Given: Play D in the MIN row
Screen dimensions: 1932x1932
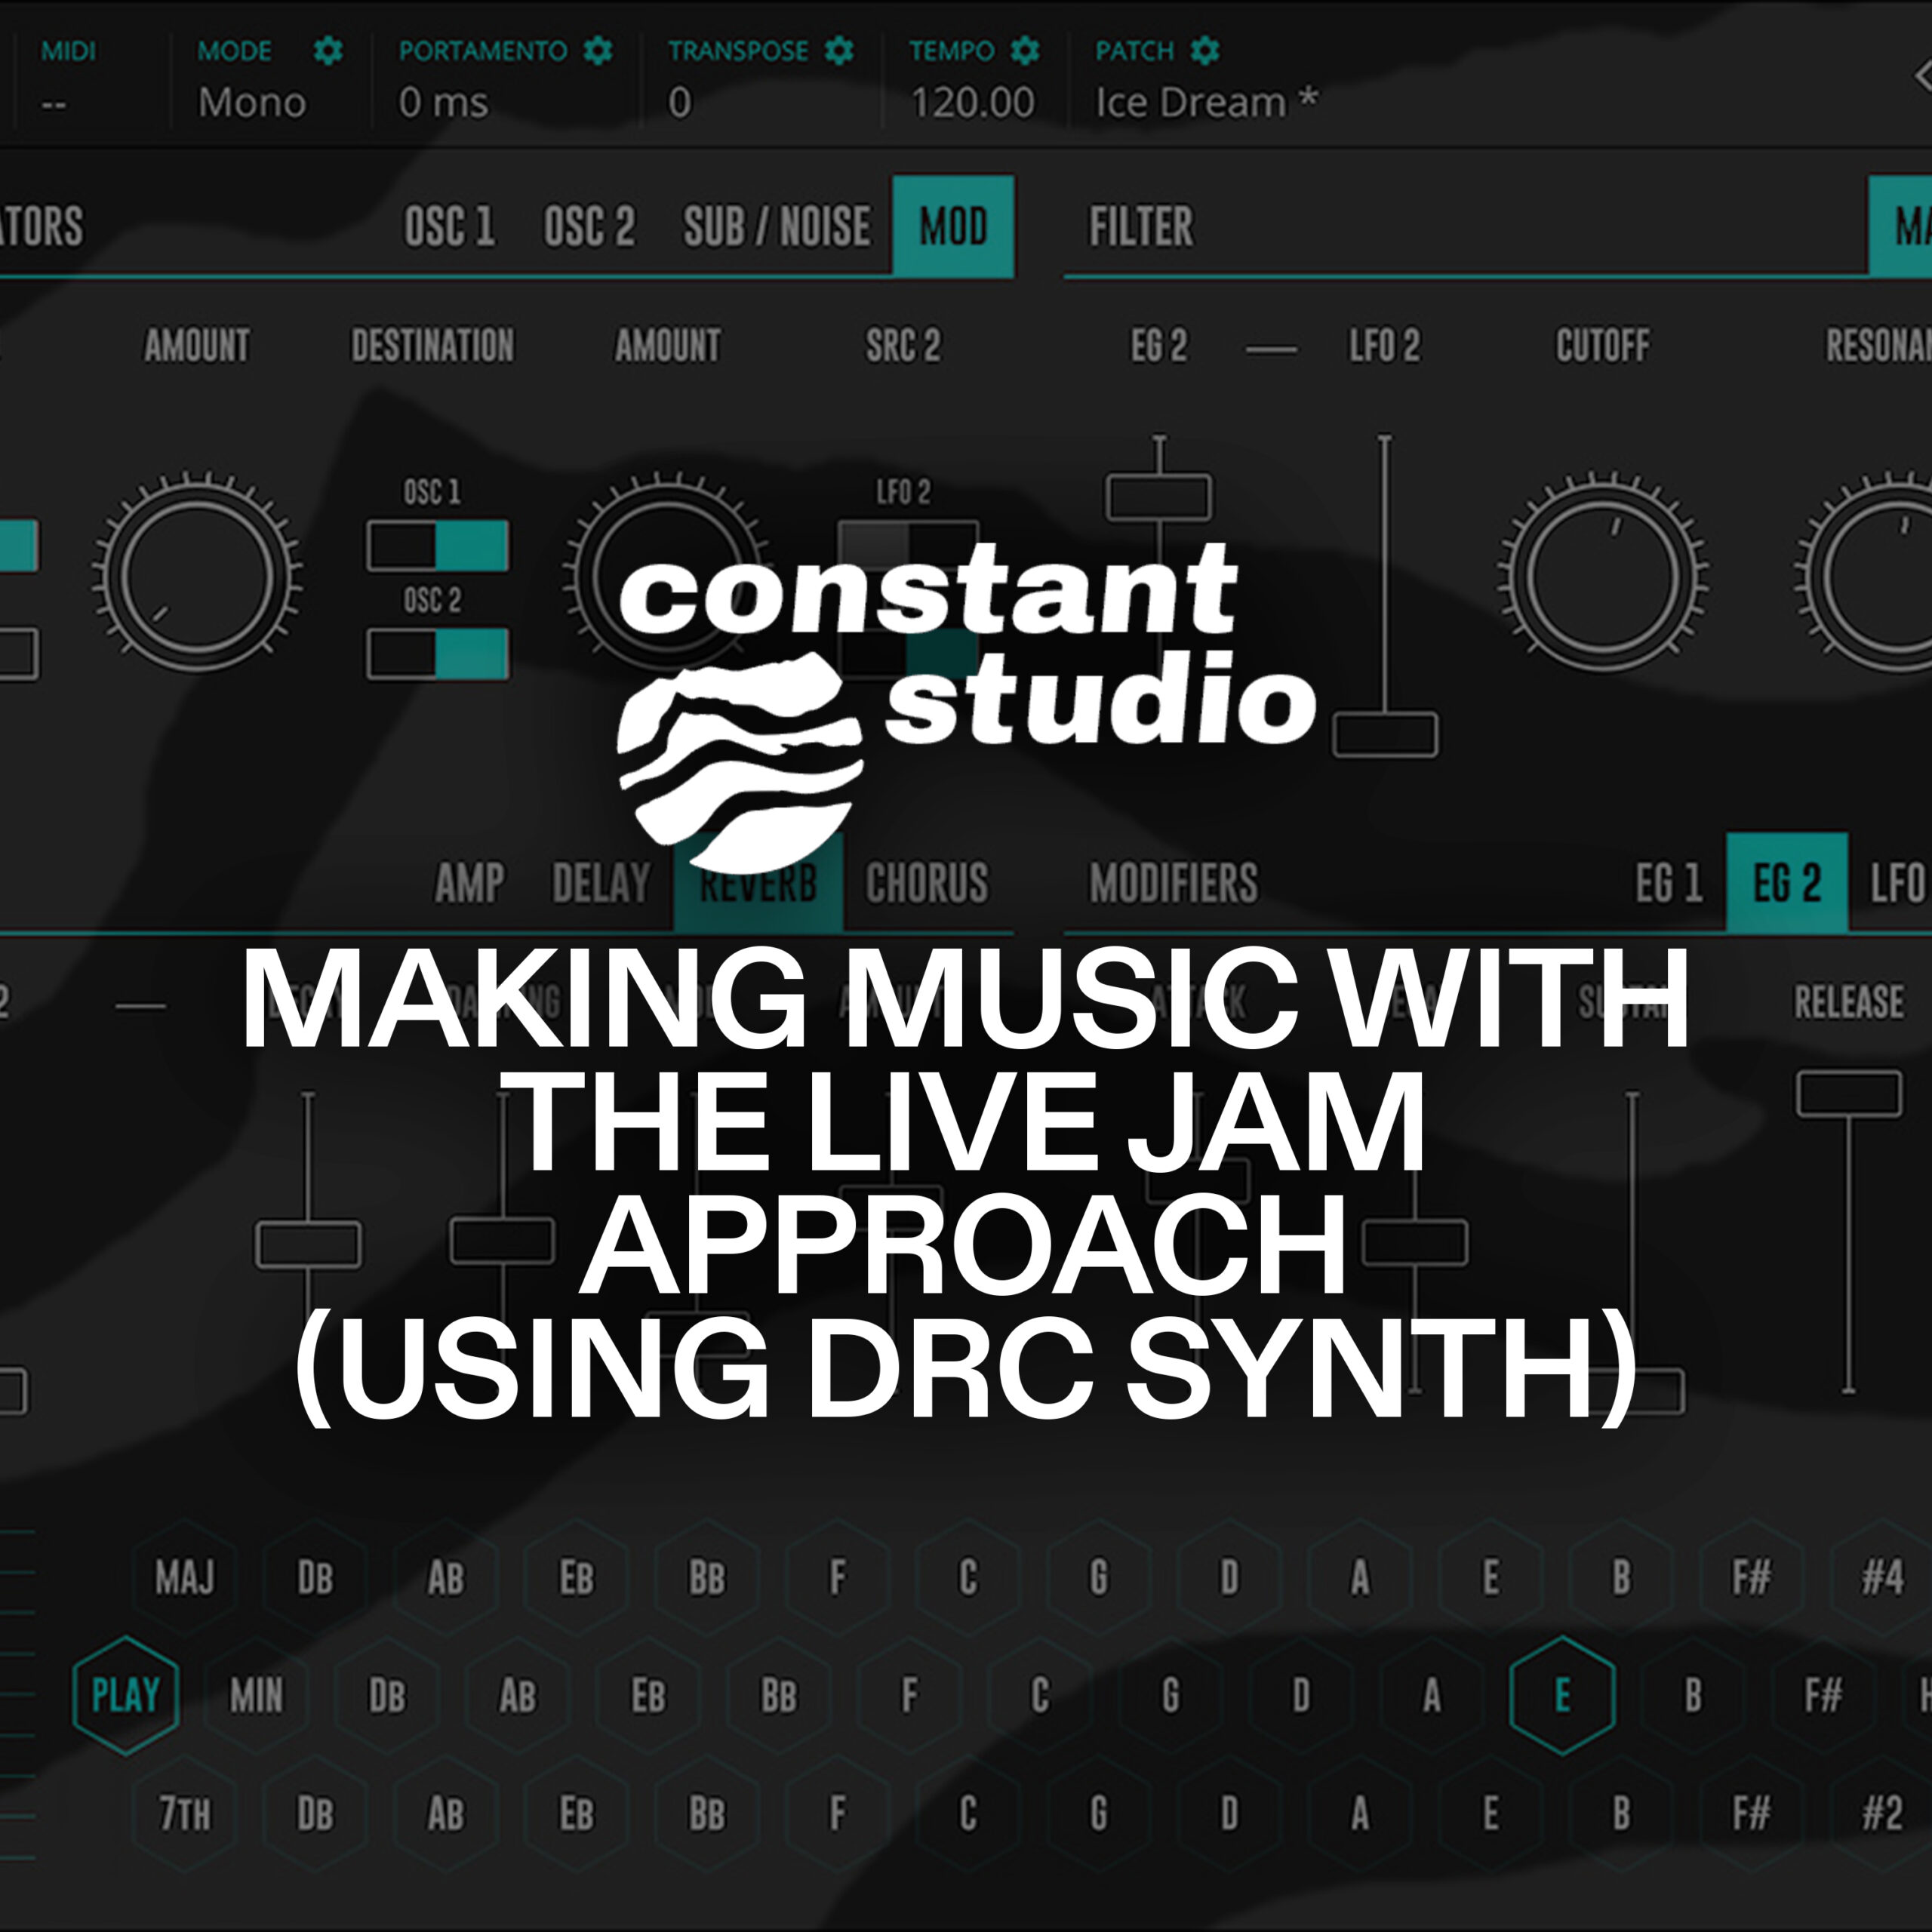Looking at the screenshot, I should coord(1301,1696).
